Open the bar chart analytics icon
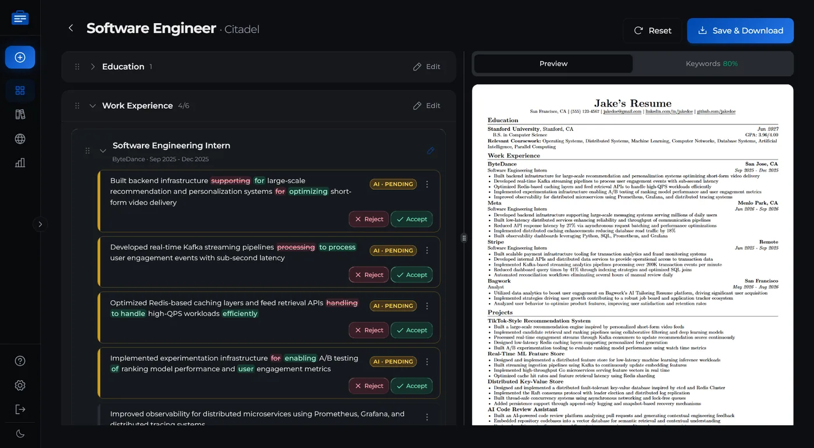The image size is (814, 448). pos(20,163)
